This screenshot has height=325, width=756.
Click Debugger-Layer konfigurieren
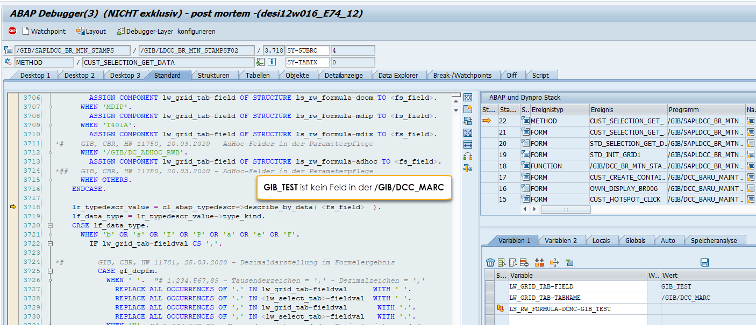click(166, 31)
